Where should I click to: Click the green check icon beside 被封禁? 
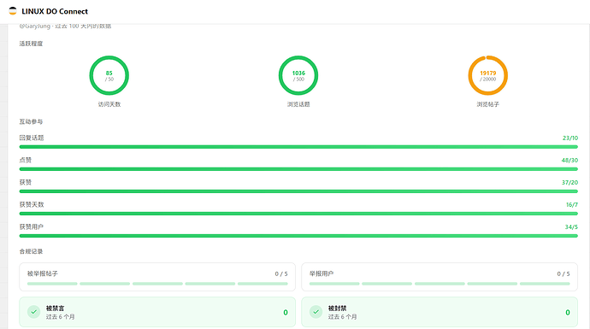[x=316, y=312]
